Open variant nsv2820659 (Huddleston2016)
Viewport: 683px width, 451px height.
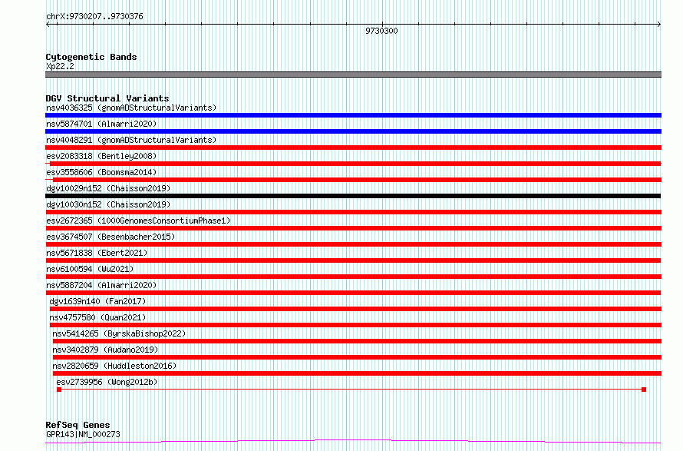coord(114,366)
